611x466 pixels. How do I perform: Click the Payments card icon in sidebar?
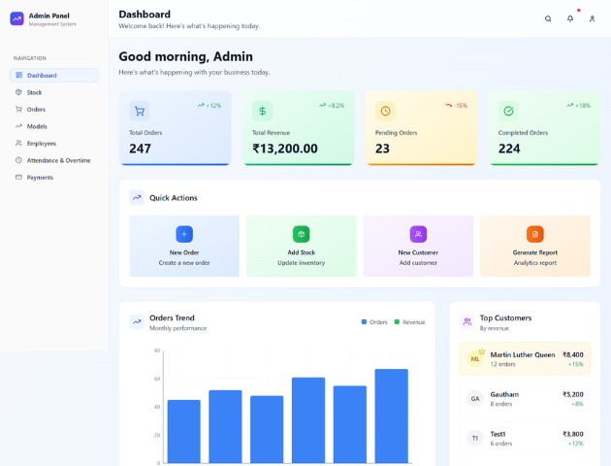(x=18, y=177)
